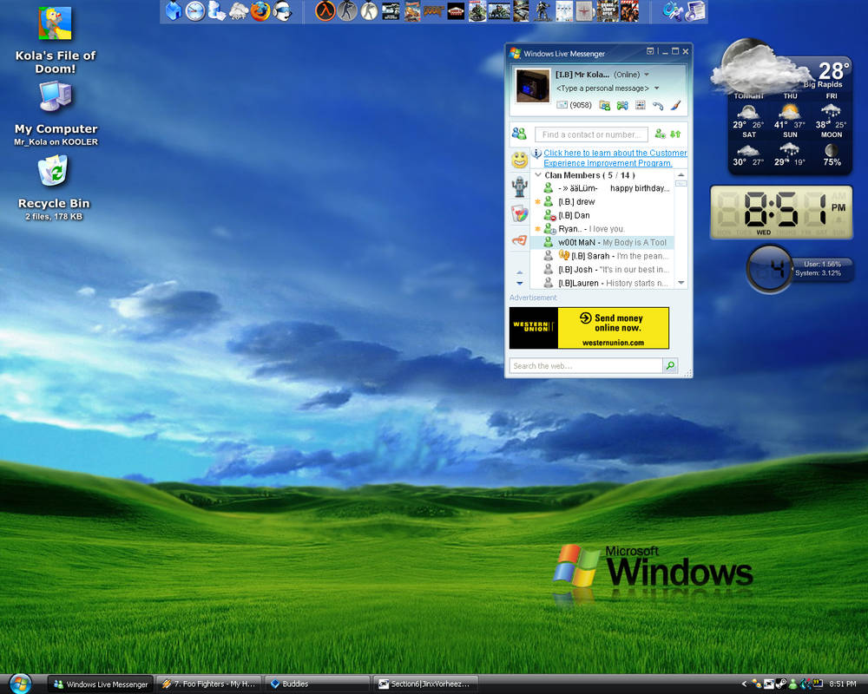Click the magnifier web search button

(670, 365)
